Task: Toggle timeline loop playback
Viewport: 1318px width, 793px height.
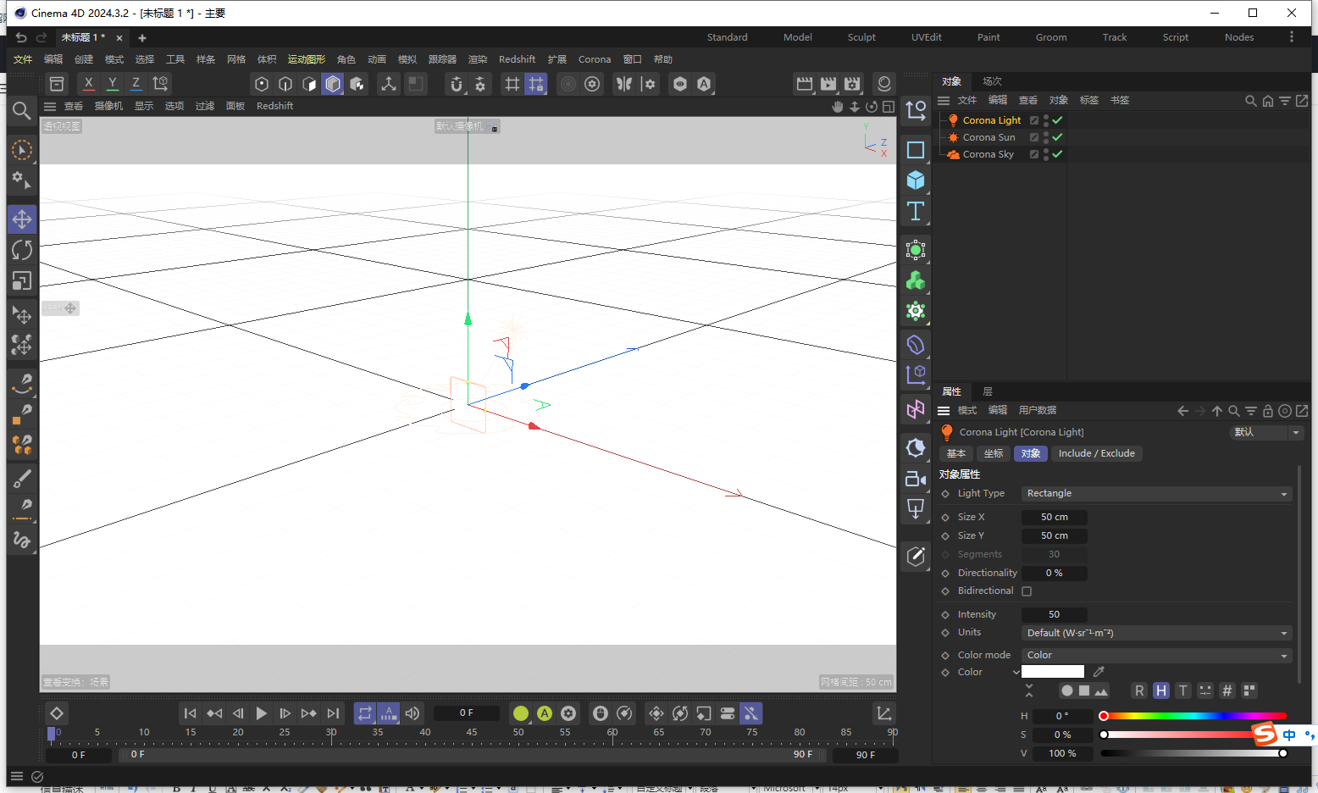Action: pyautogui.click(x=365, y=713)
